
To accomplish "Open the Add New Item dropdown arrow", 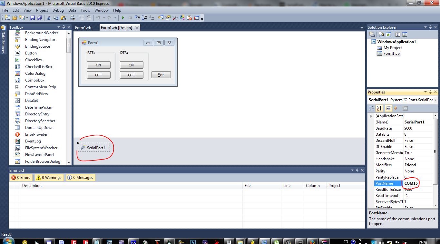I will point(27,18).
